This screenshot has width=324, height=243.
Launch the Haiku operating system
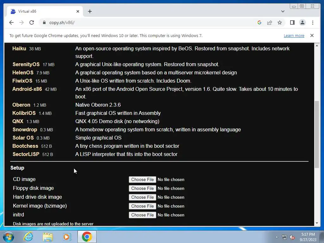click(x=19, y=48)
